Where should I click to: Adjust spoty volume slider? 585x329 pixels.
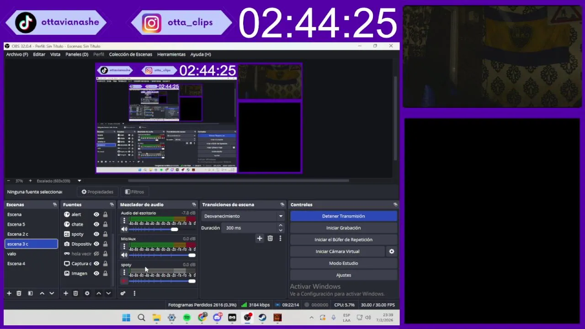[x=163, y=281]
